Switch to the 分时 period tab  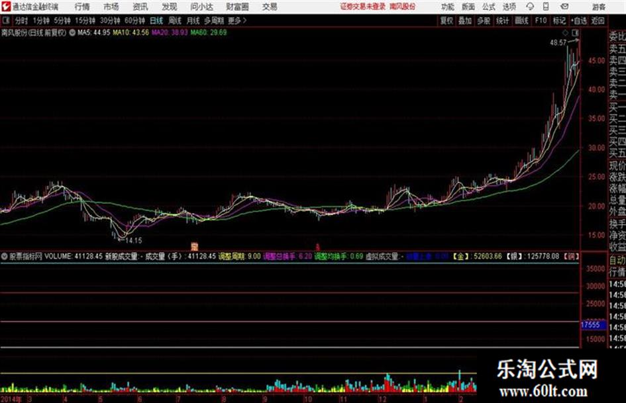[22, 21]
